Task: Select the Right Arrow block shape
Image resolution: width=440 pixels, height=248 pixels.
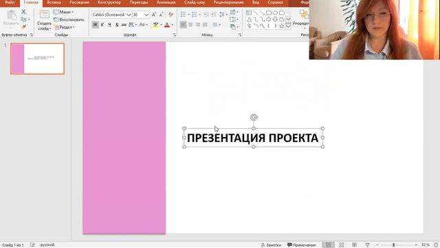Action: point(269,19)
